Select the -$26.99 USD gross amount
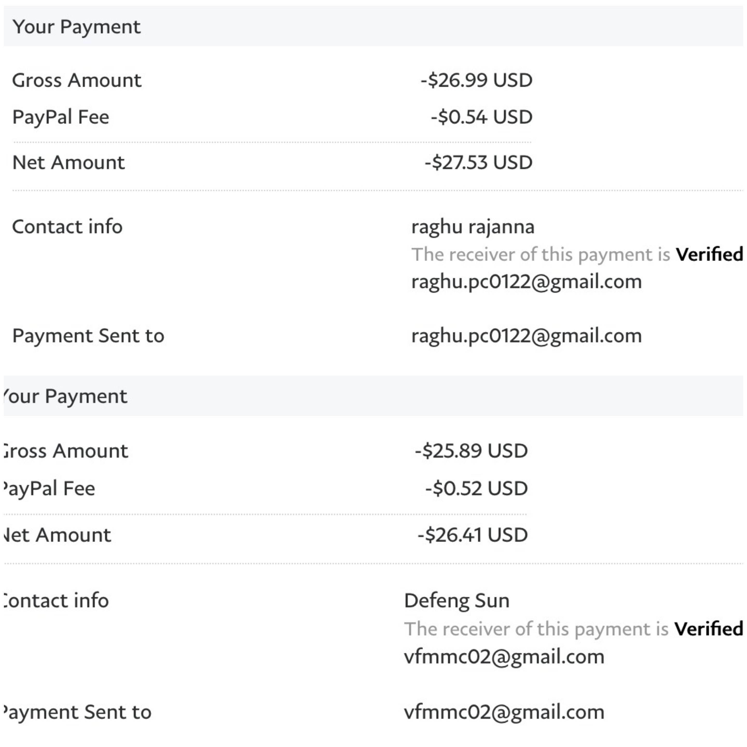 coord(476,80)
